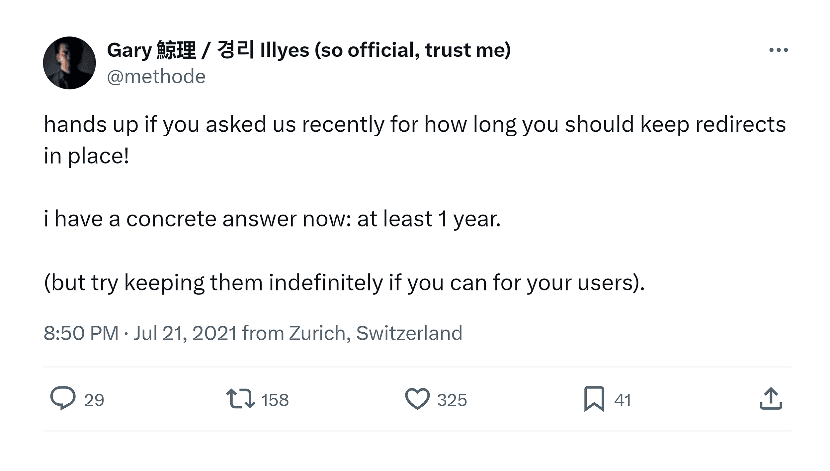Click the reply speech bubble icon
This screenshot has width=830, height=471.
[63, 398]
